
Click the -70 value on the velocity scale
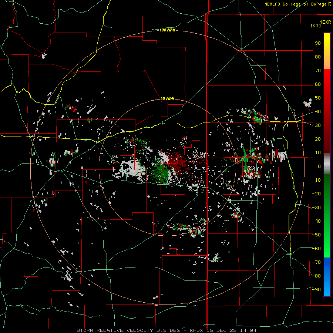pos(316,262)
